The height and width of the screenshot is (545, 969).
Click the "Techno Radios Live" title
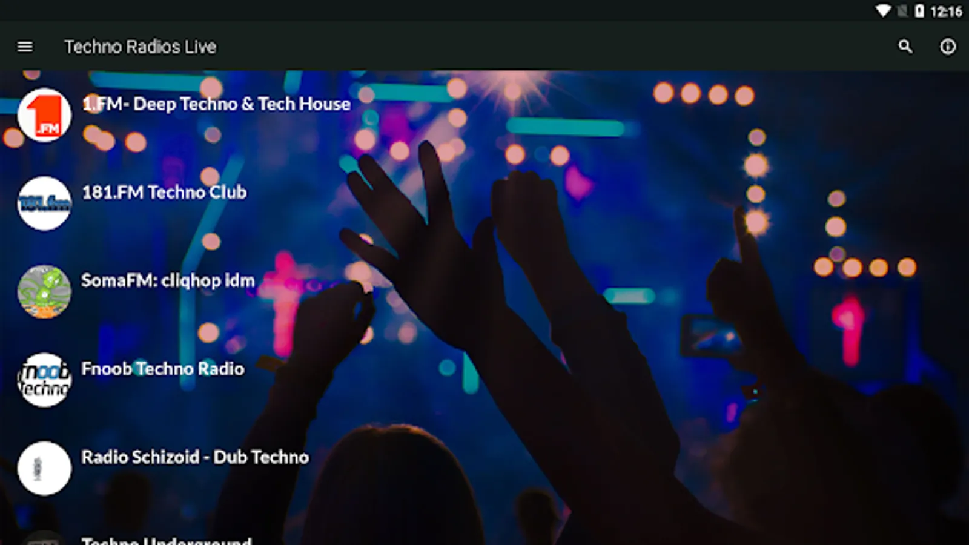click(141, 47)
